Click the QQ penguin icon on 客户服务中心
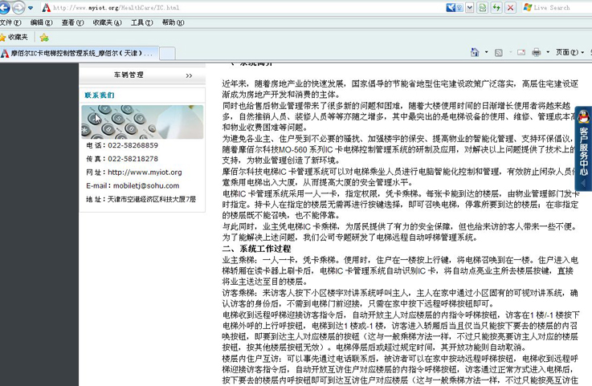This screenshot has height=386, width=592. [x=584, y=117]
